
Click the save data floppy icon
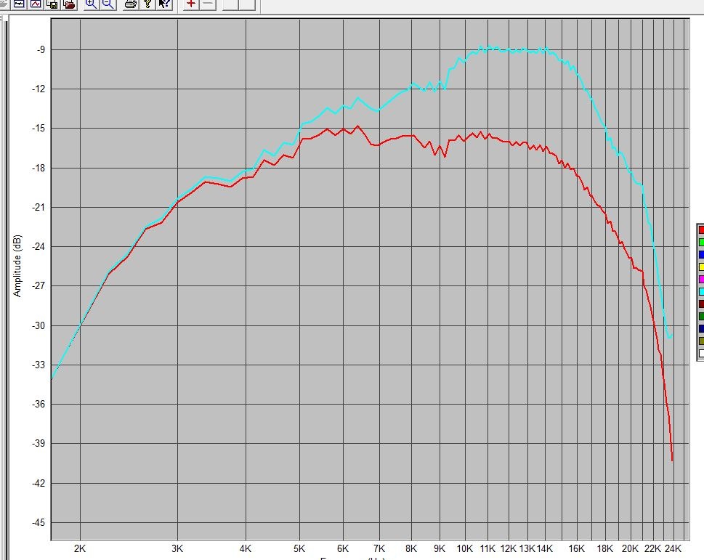click(52, 4)
